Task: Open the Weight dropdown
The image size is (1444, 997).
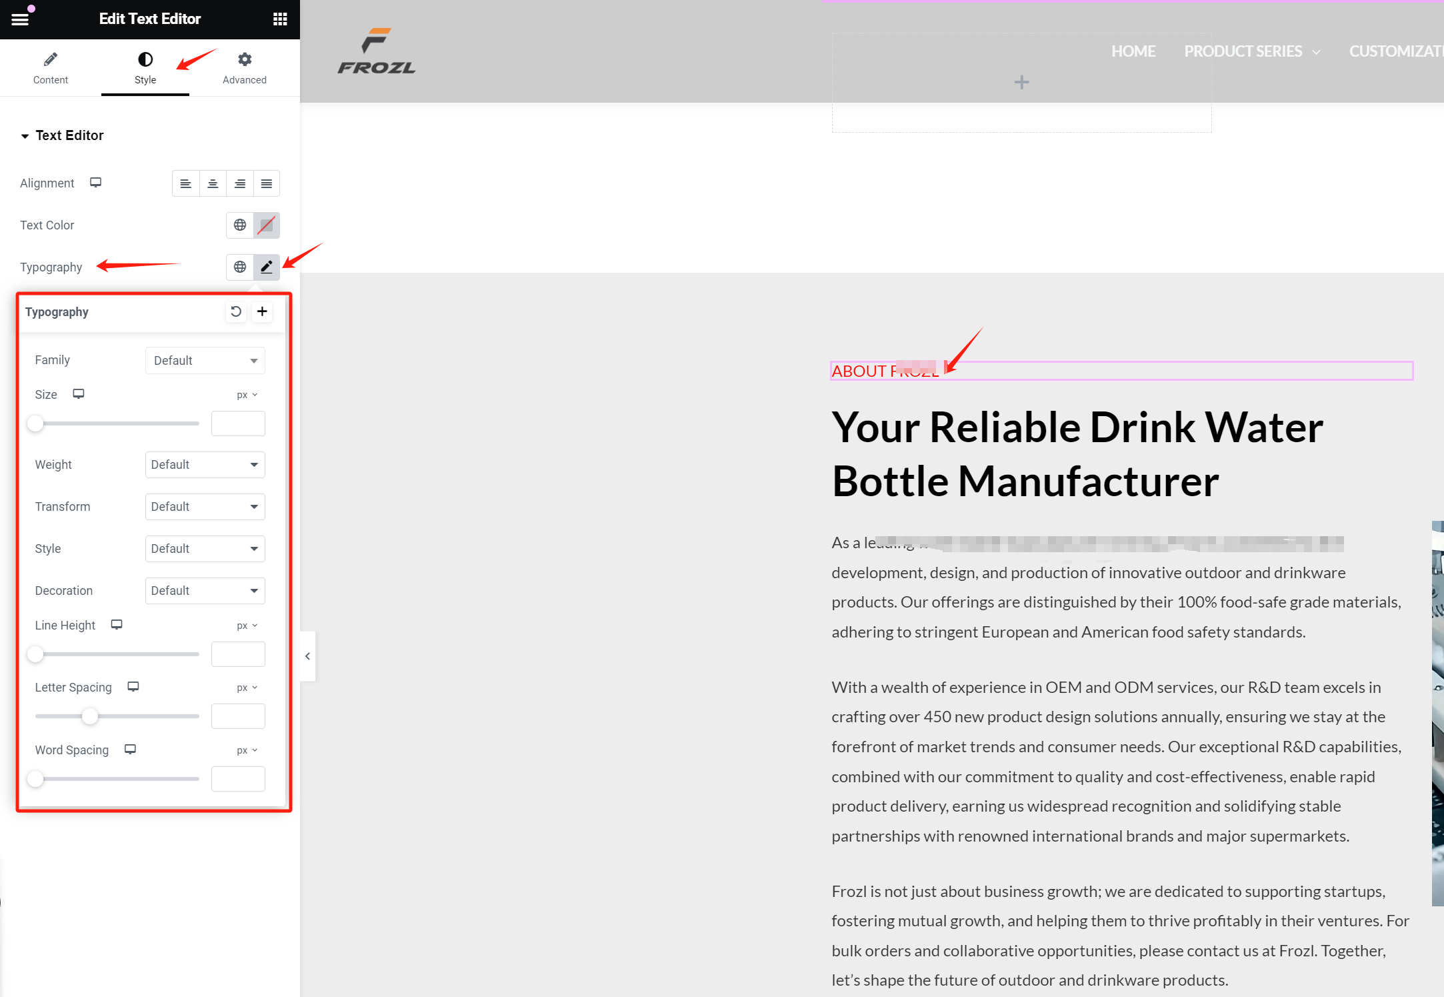Action: 205,465
